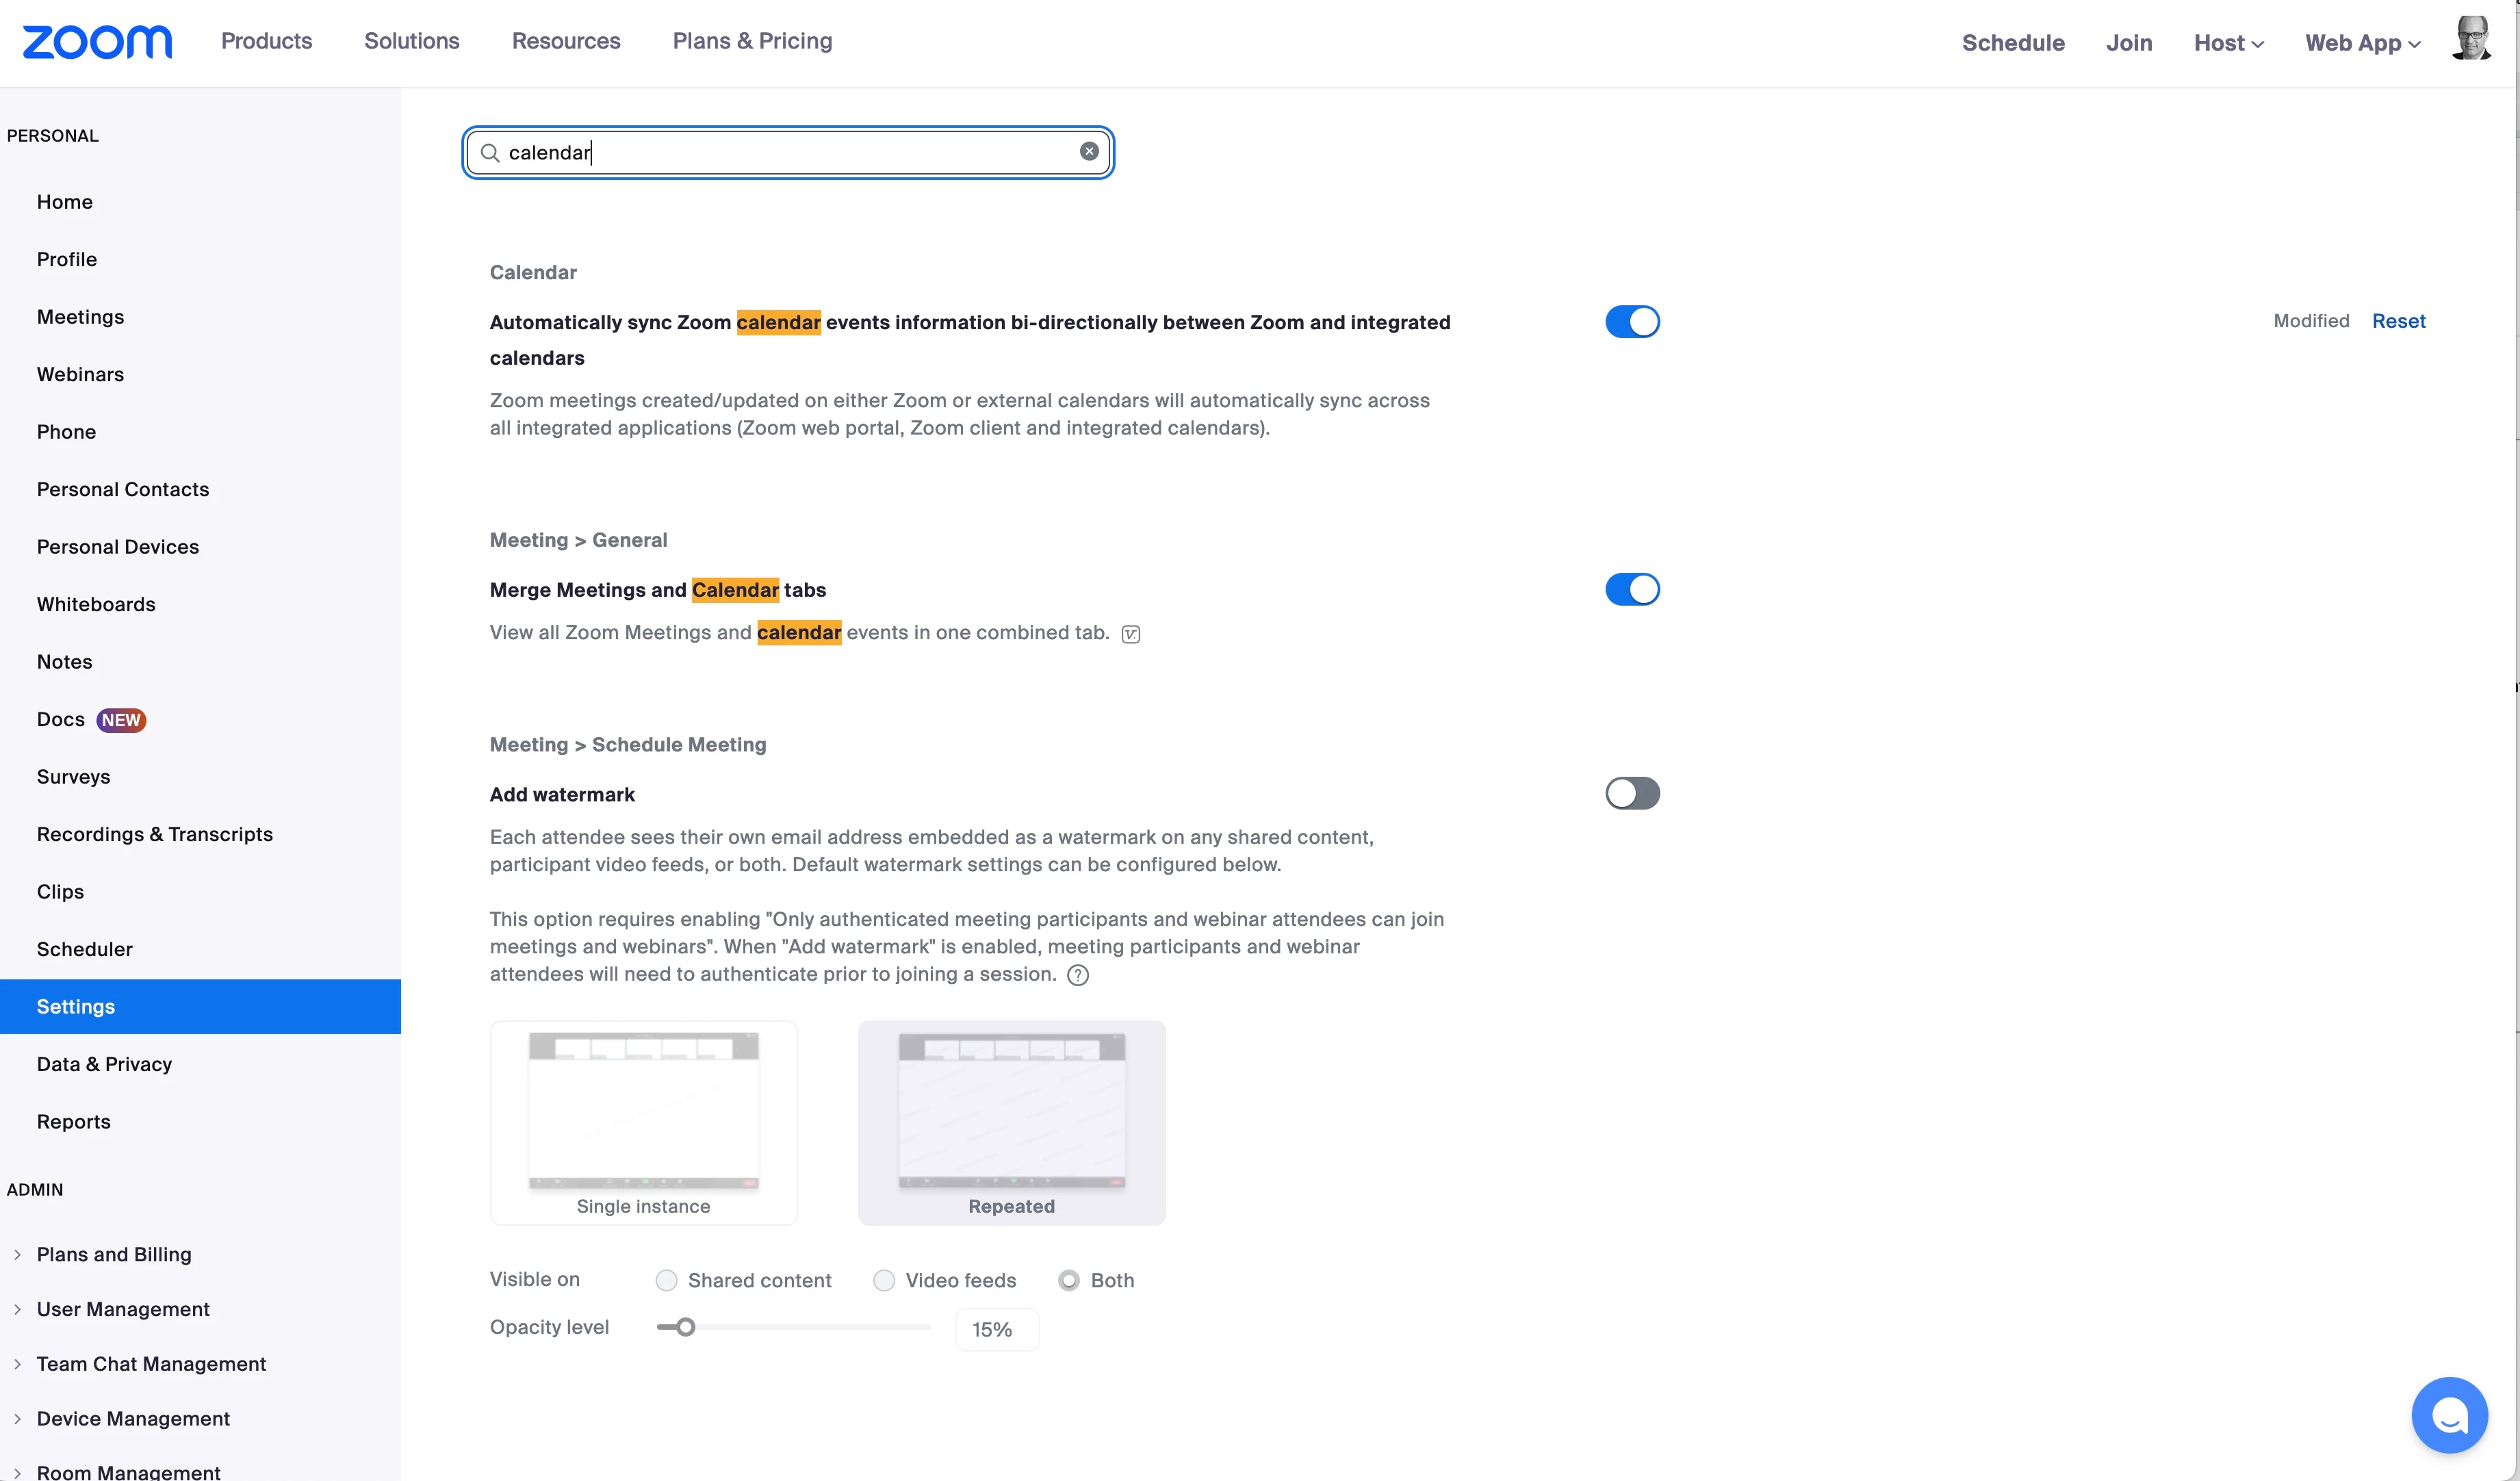Click the magnifier icon in the search box
This screenshot has height=1481, width=2520.
[490, 152]
